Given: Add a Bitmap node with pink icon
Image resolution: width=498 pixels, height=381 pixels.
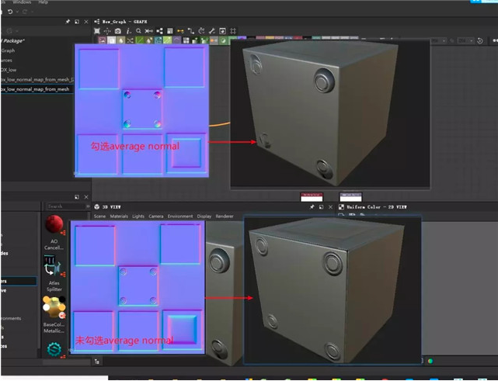Looking at the screenshot, I should click(102, 40).
